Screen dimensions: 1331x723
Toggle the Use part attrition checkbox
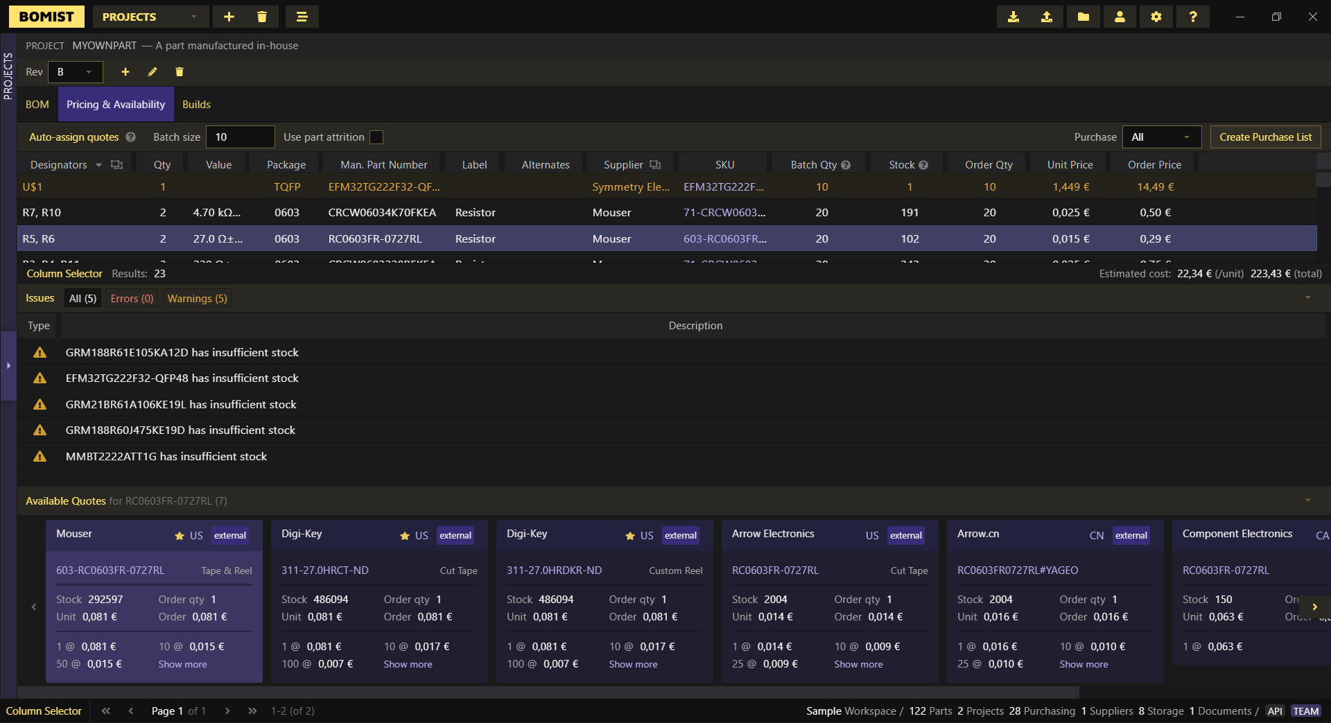(376, 137)
